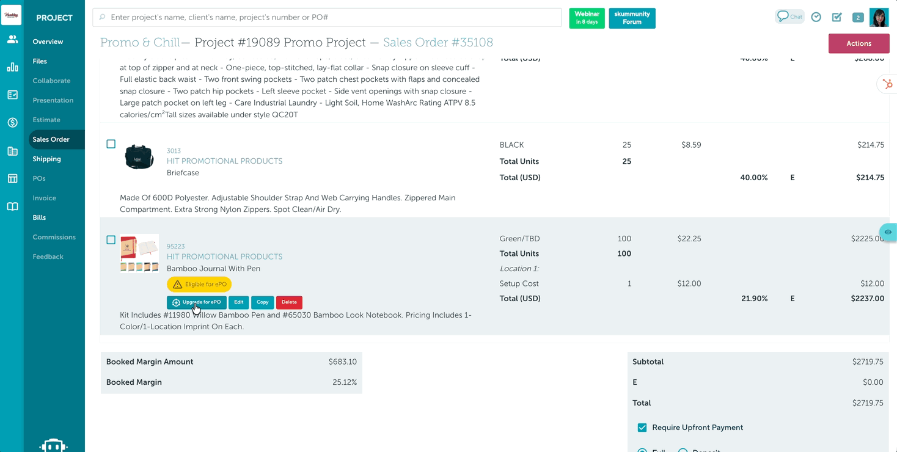Select the Full payment radio option
The image size is (897, 452).
pos(642,450)
